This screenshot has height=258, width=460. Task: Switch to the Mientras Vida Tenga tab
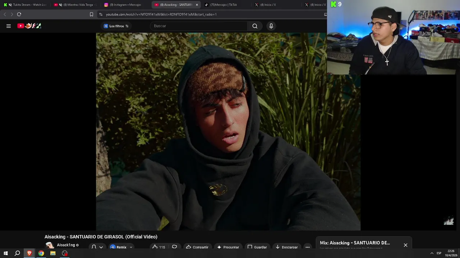[75, 5]
